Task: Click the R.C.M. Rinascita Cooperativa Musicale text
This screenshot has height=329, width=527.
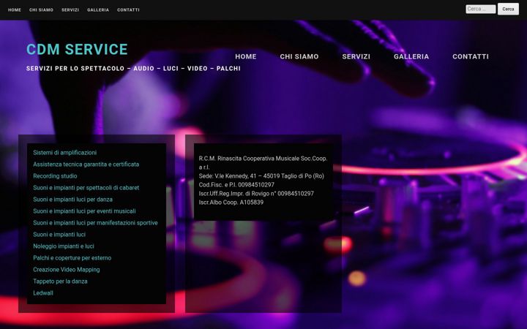Action: [263, 162]
